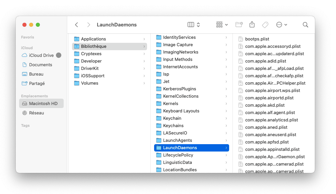Go back with the left chevron
Viewport: 336px width, 194px height.
(x=77, y=25)
